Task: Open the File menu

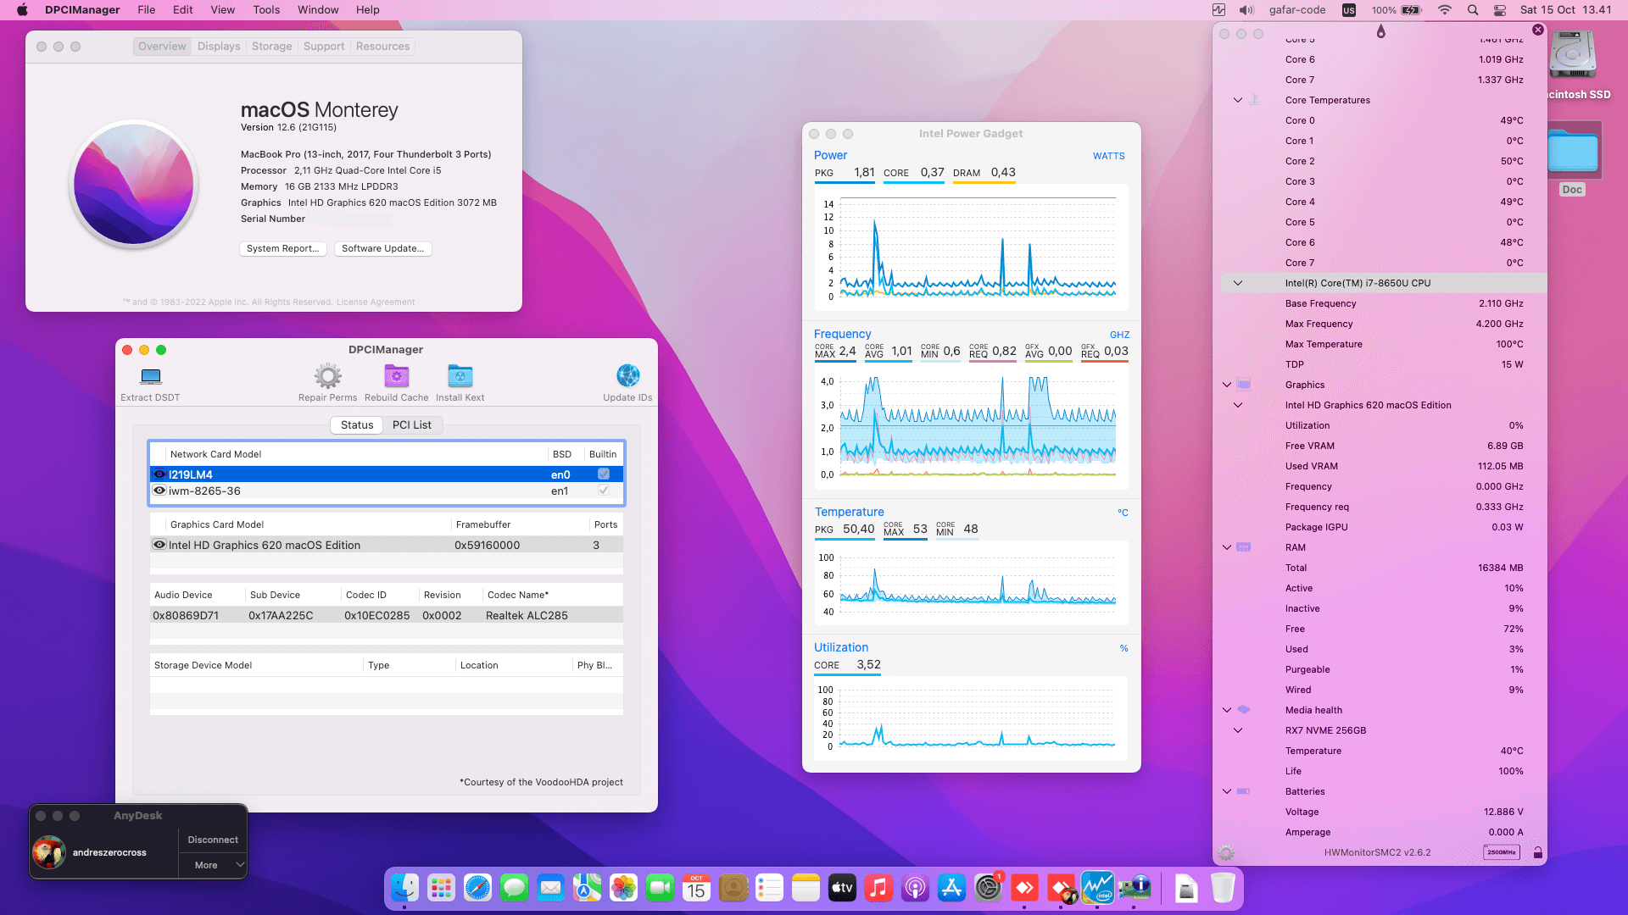Action: 147,10
